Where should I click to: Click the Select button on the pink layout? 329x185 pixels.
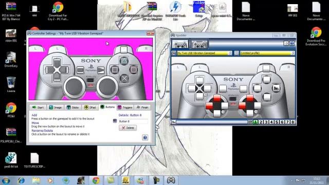(x=80, y=70)
